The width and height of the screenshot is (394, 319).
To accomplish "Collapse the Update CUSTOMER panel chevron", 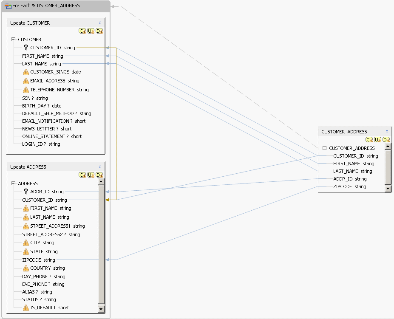I will pos(100,23).
